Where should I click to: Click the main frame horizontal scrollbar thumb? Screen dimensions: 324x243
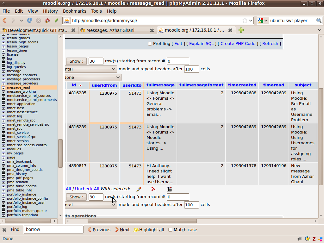pyautogui.click(x=142, y=221)
